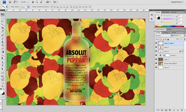
Task: Hide Layer 2 visibility eye
Action: [156, 51]
